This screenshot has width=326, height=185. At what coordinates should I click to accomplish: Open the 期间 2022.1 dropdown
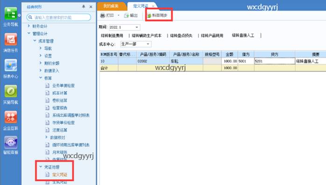click(137, 27)
